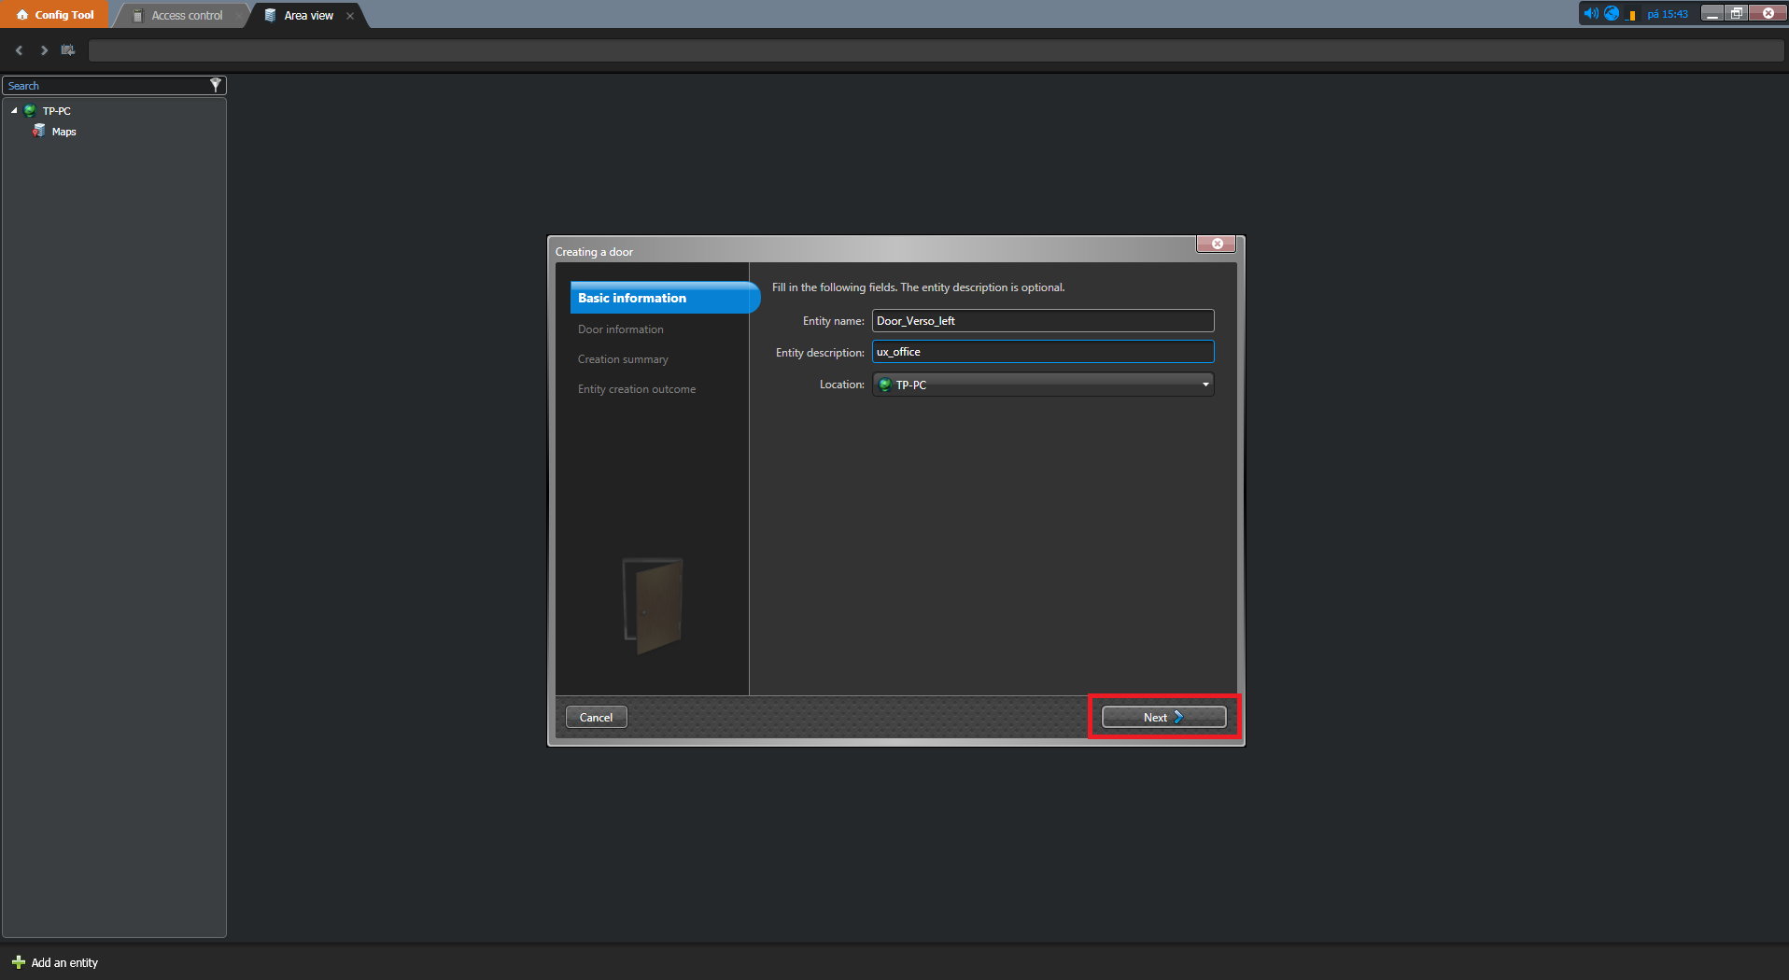This screenshot has height=980, width=1789.
Task: Click the Search box in the left panel
Action: (105, 86)
